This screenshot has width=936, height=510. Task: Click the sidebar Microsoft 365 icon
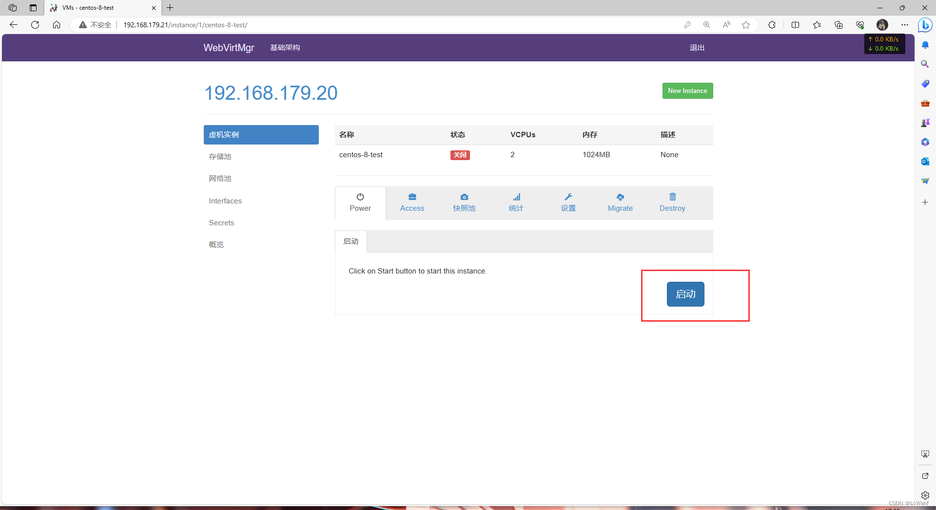[925, 142]
